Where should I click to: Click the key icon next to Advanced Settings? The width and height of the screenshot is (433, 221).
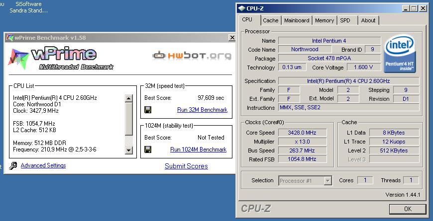click(x=13, y=165)
